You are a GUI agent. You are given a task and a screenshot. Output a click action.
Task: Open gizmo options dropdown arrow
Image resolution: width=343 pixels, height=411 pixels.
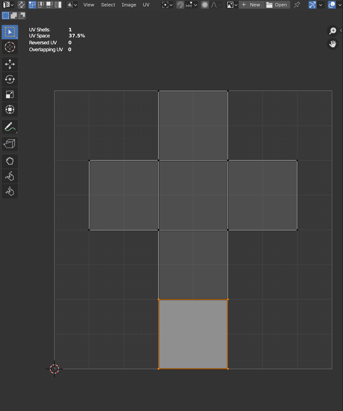point(321,5)
